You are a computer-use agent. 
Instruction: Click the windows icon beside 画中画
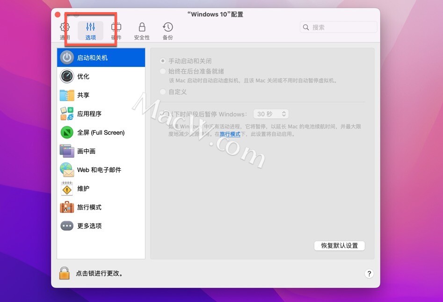(x=67, y=151)
